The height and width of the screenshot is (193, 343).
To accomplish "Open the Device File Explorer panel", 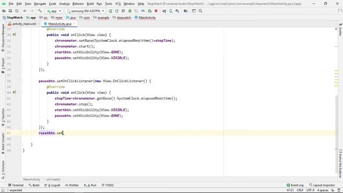I will coord(340,163).
